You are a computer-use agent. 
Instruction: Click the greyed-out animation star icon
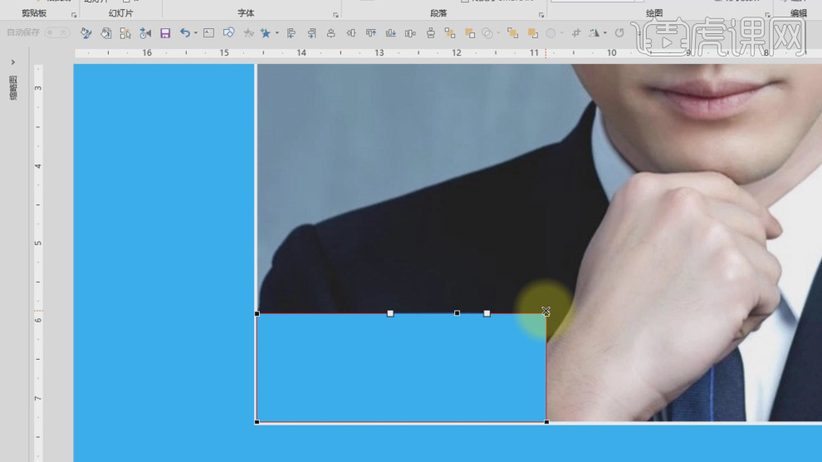(x=248, y=33)
